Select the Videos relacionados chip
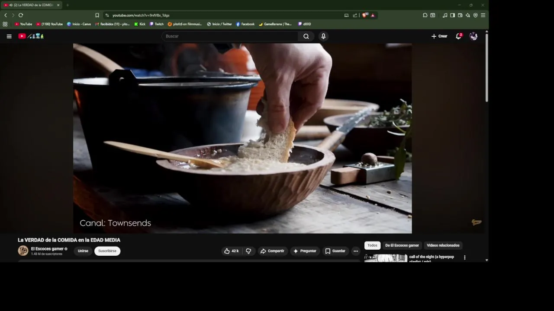 [x=443, y=245]
